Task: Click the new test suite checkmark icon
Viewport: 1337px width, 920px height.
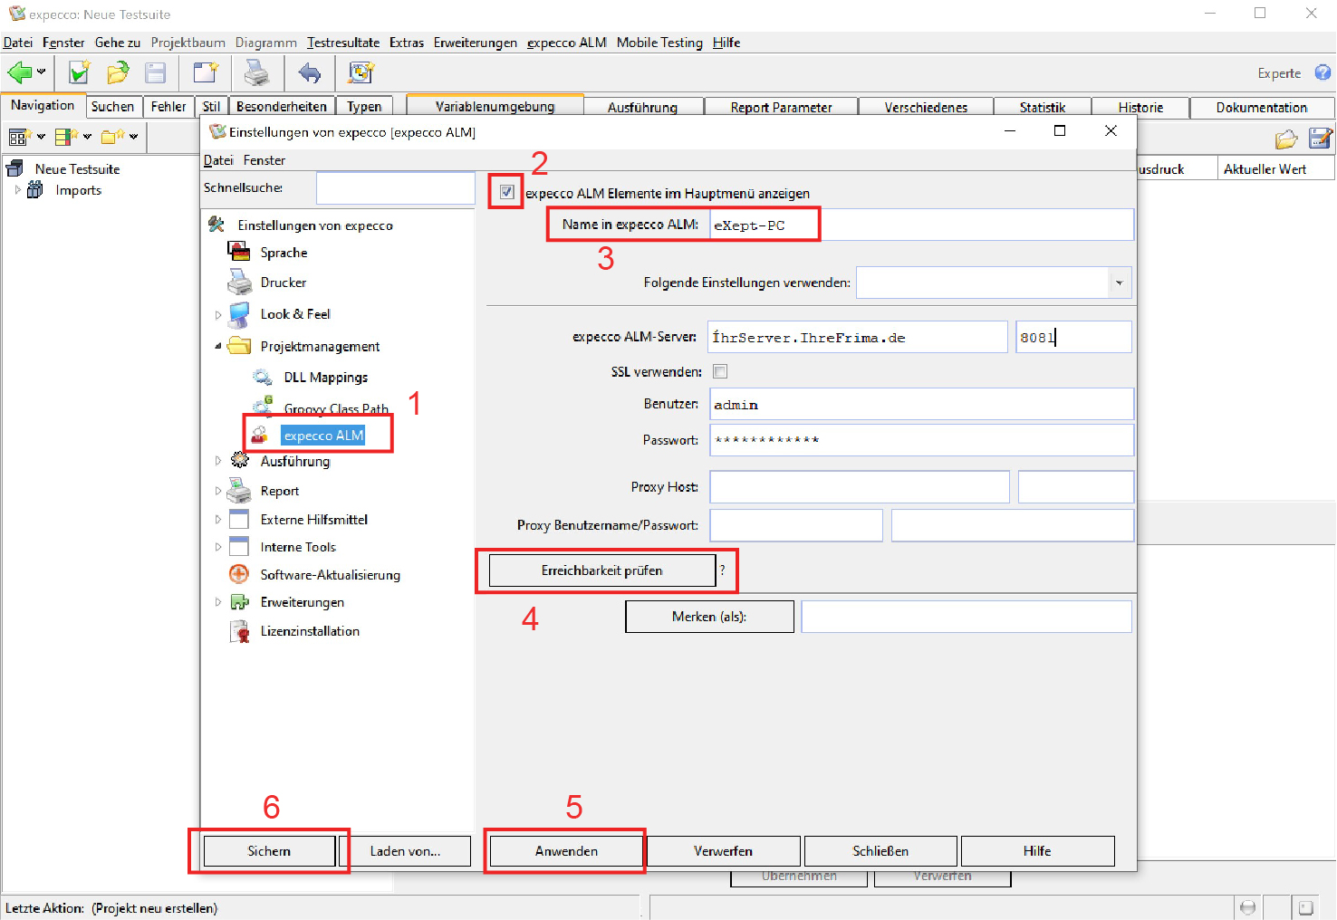Action: 80,72
